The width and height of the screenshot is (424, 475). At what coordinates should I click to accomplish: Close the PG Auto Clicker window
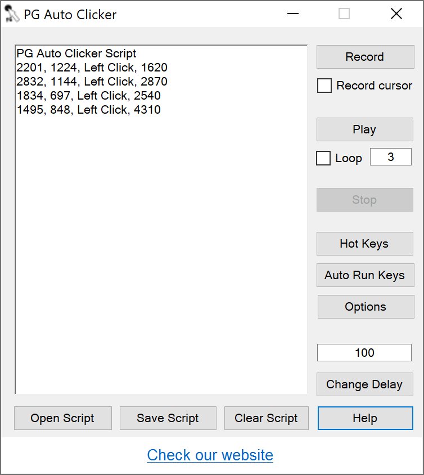pos(396,14)
